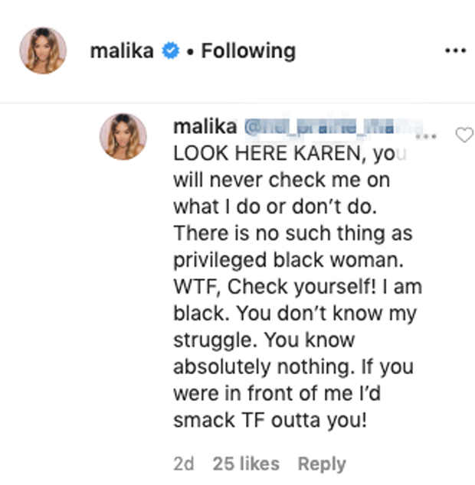Screen dimensions: 475x485
Task: Open the three-dot more options menu
Action: [x=455, y=51]
